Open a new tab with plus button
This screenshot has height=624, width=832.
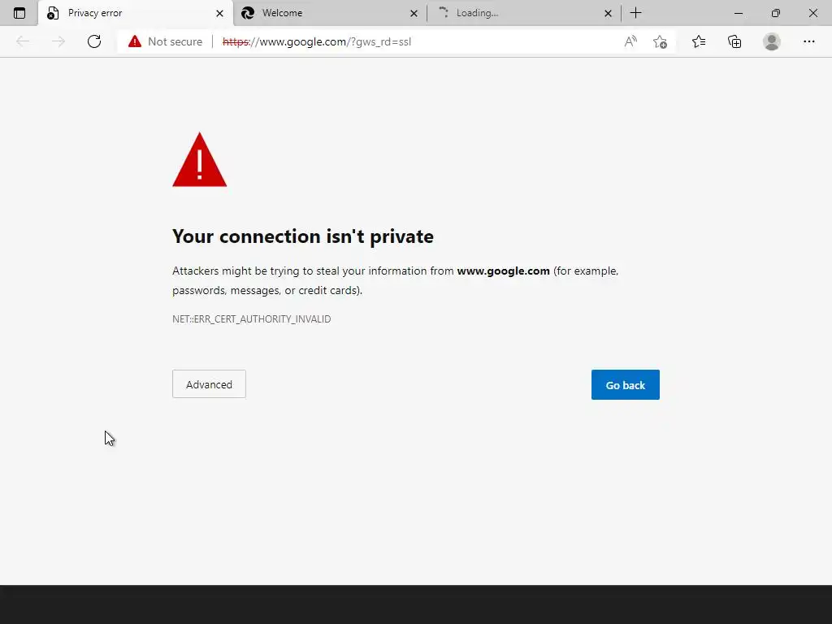tap(635, 13)
